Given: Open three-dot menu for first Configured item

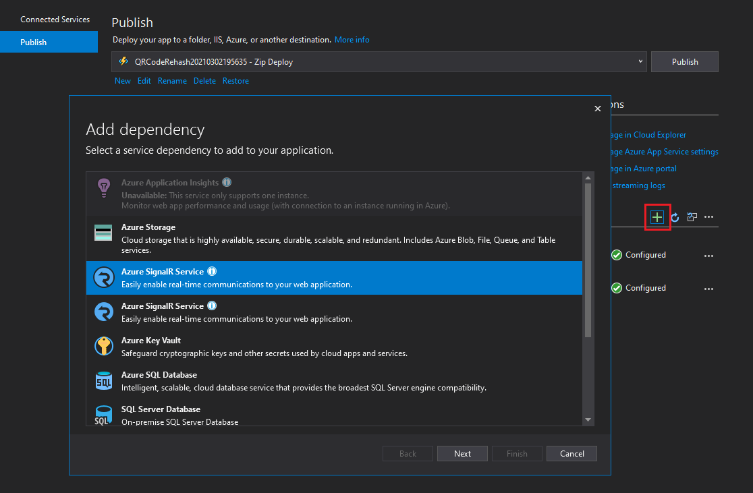Looking at the screenshot, I should [709, 256].
